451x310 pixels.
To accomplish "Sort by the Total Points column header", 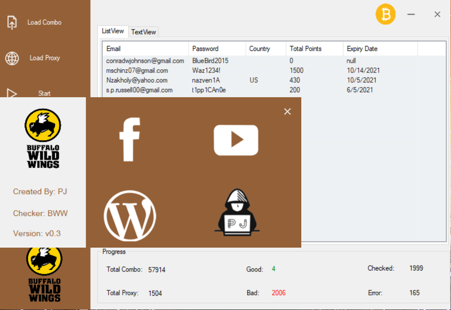I will [315, 49].
